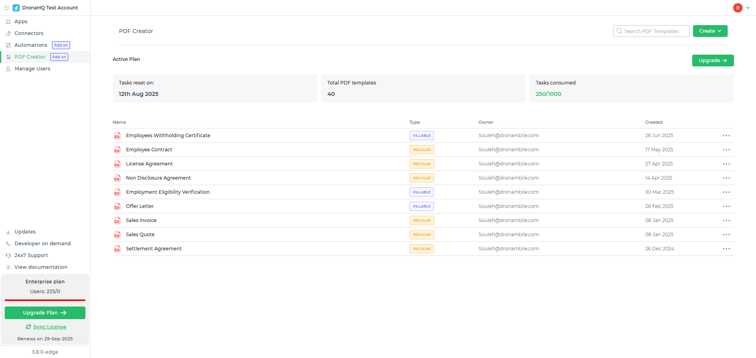Open the Apps section in sidebar
The height and width of the screenshot is (358, 756).
[21, 22]
